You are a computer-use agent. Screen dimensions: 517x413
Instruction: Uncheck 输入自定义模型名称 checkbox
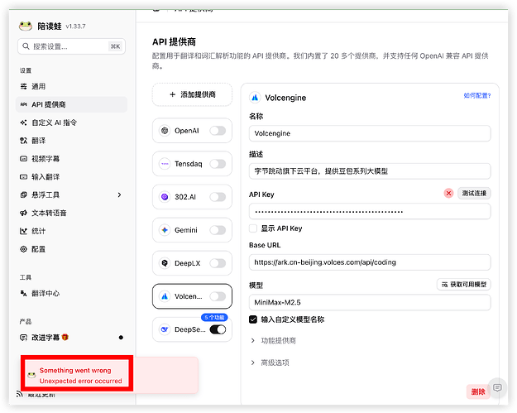(253, 319)
